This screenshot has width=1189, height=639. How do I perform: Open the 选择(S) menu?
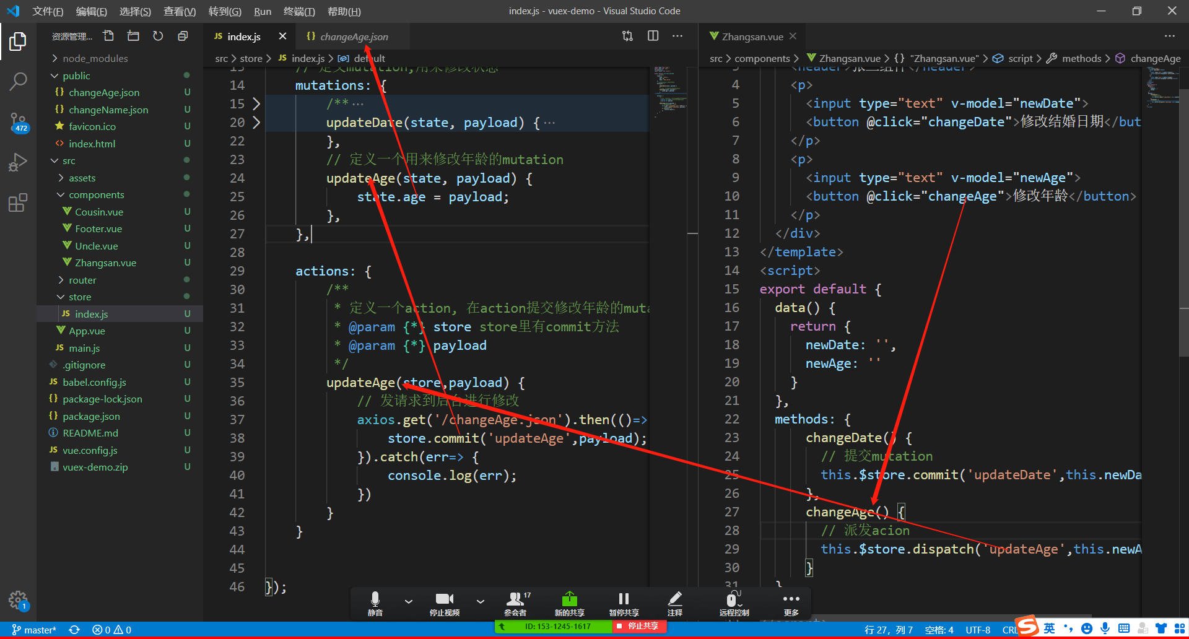coord(135,11)
